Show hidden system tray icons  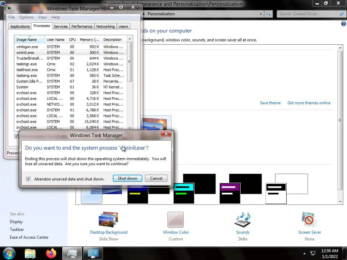304,254
